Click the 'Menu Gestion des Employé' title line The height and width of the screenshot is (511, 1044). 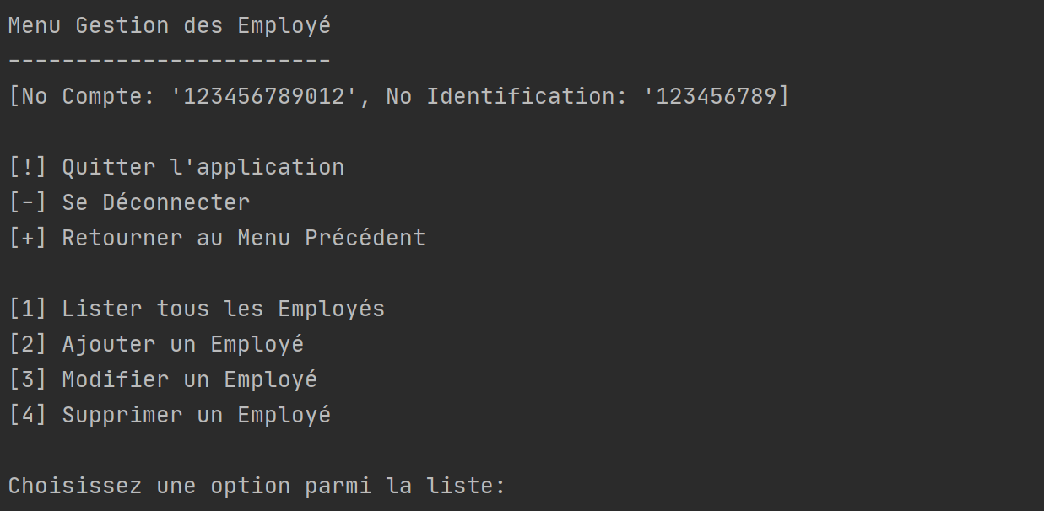coord(170,26)
